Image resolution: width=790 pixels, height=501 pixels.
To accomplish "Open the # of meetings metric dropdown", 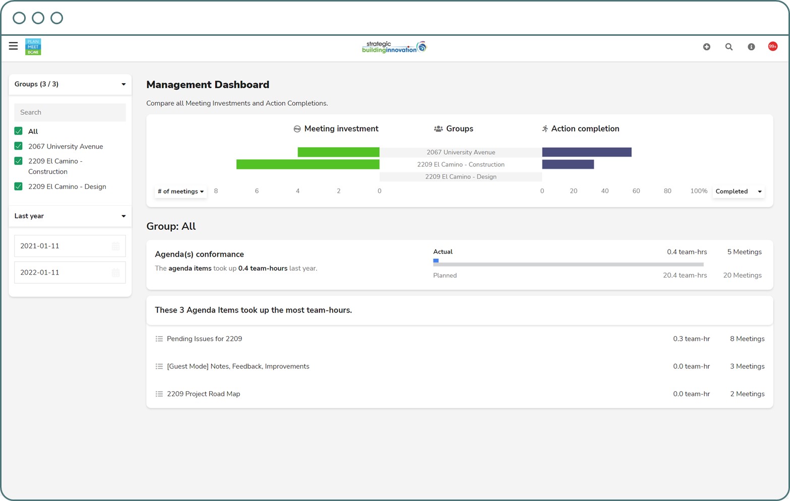I will pos(180,192).
